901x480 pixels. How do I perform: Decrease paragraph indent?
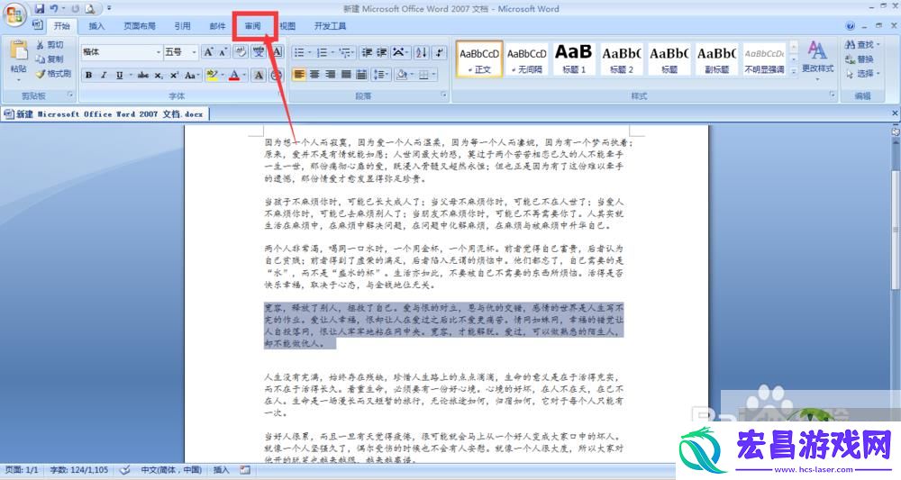click(x=367, y=52)
